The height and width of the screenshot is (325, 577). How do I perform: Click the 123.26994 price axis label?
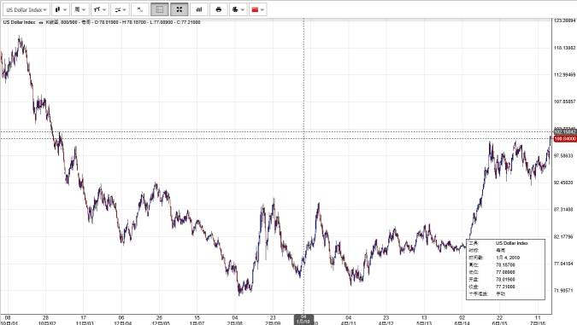click(x=564, y=20)
